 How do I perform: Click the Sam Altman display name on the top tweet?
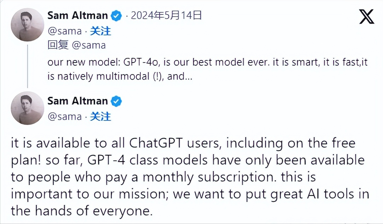[77, 16]
